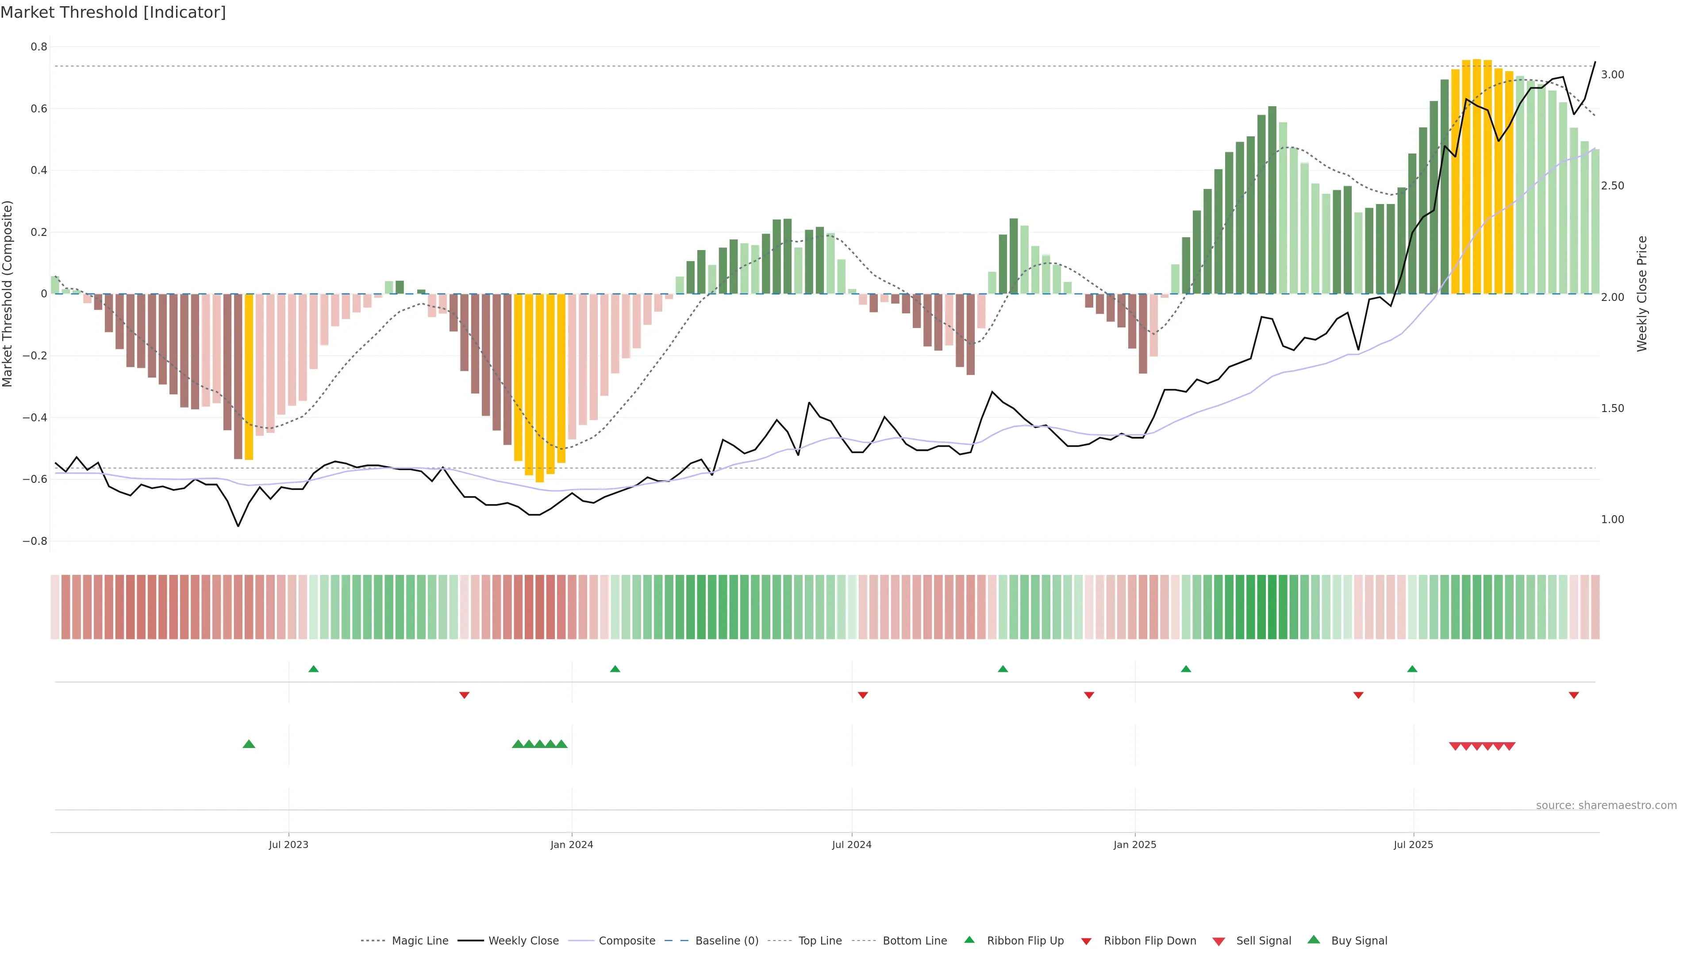Click the Buy Signal legend marker
The width and height of the screenshot is (1699, 956).
[1313, 940]
